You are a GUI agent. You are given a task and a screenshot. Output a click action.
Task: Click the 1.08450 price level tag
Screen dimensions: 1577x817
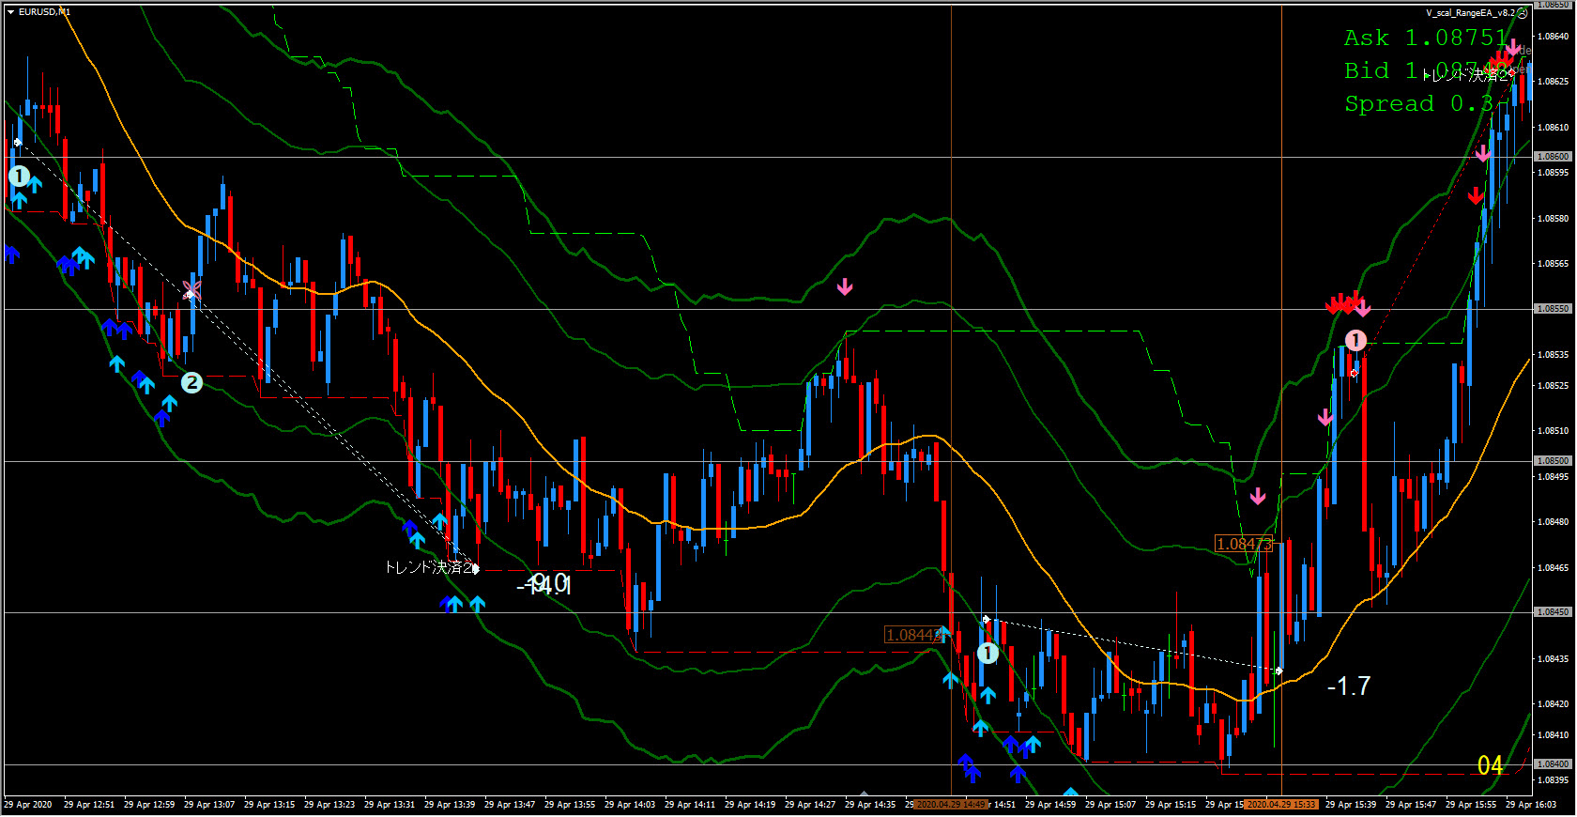click(x=1554, y=611)
